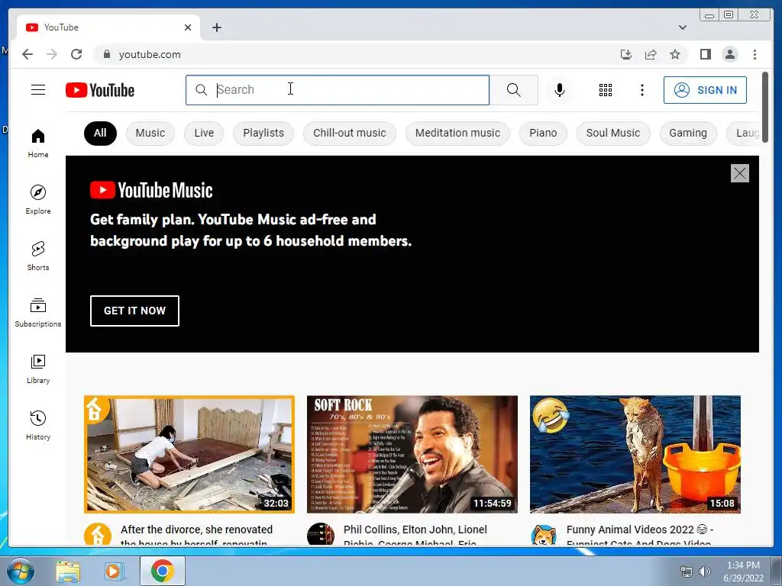The width and height of the screenshot is (782, 586).
Task: View site info lock icon
Action: pos(106,54)
